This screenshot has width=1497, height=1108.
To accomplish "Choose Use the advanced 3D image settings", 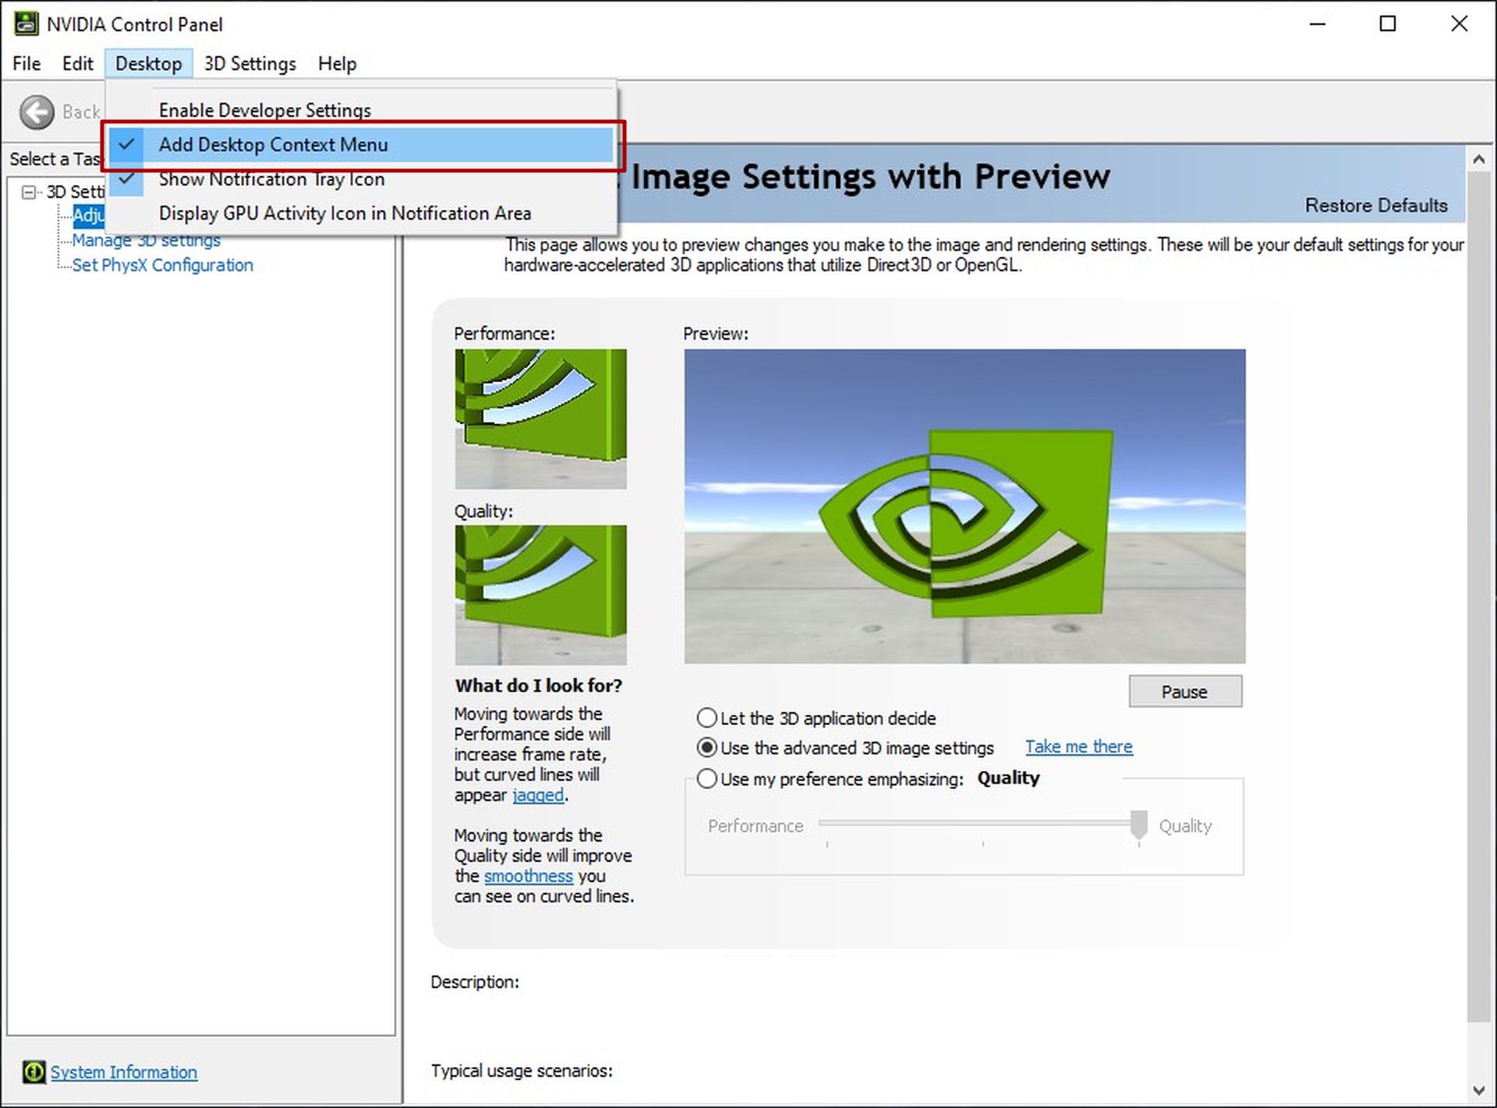I will coord(706,748).
